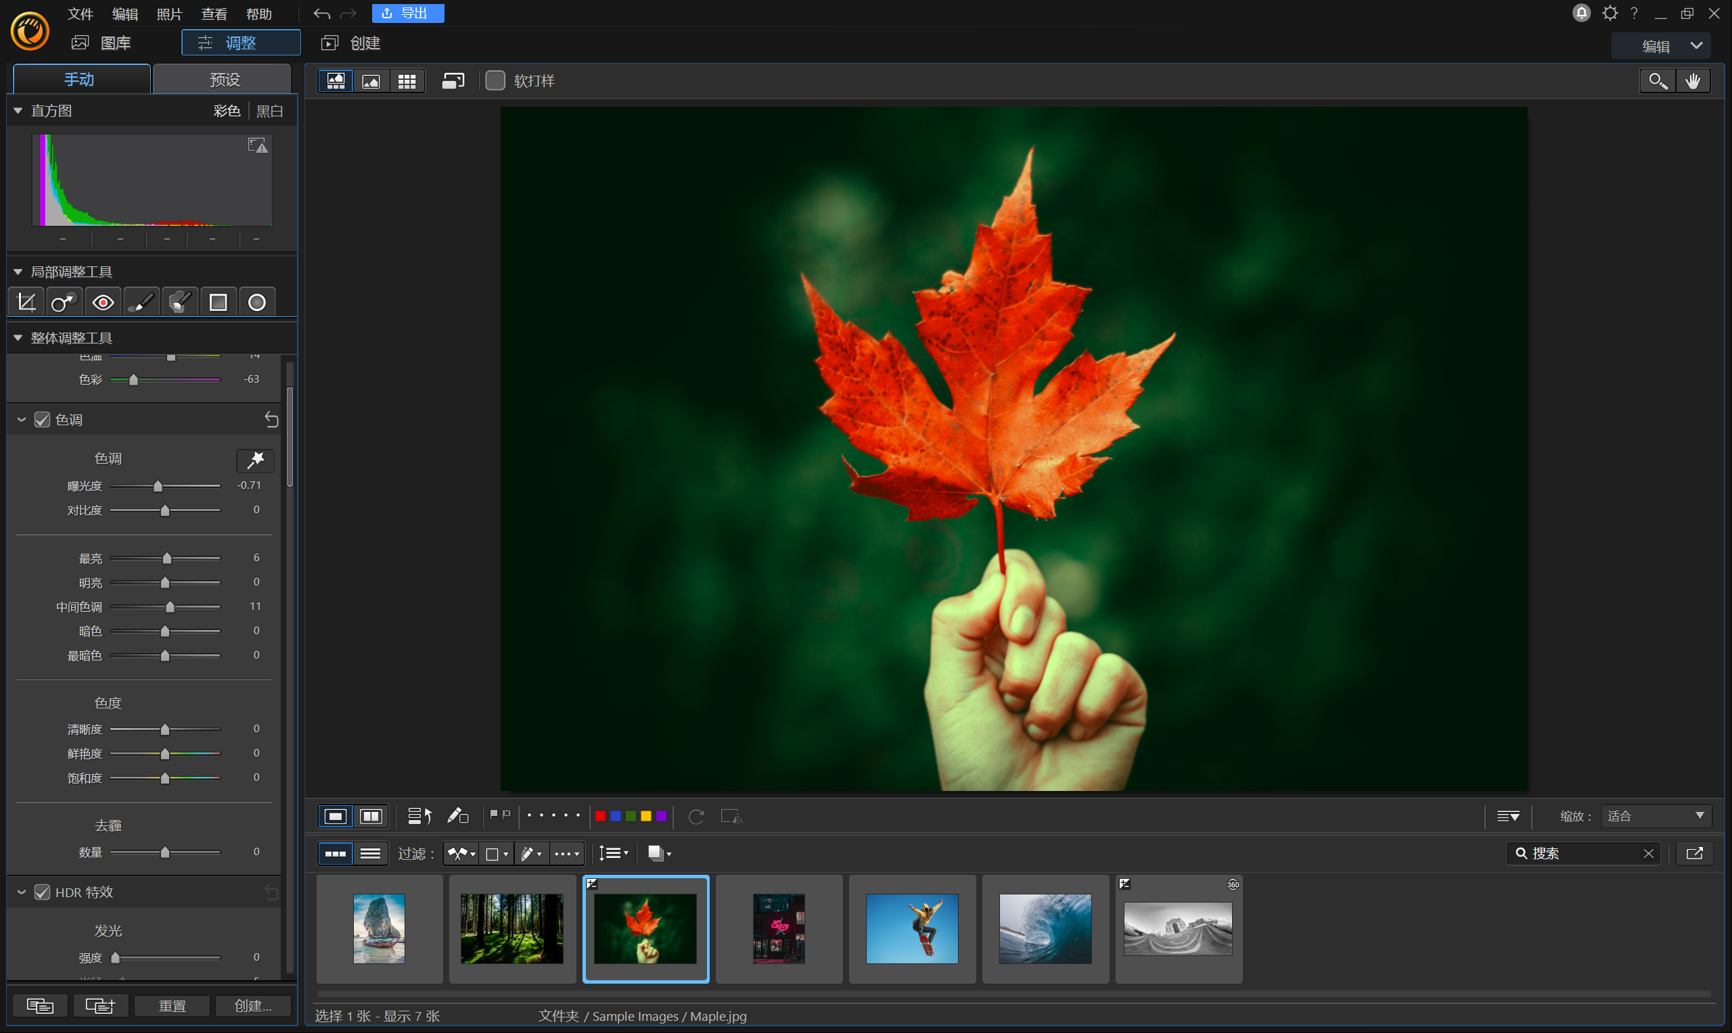
Task: Switch to the 预设 presets tab
Action: point(223,79)
